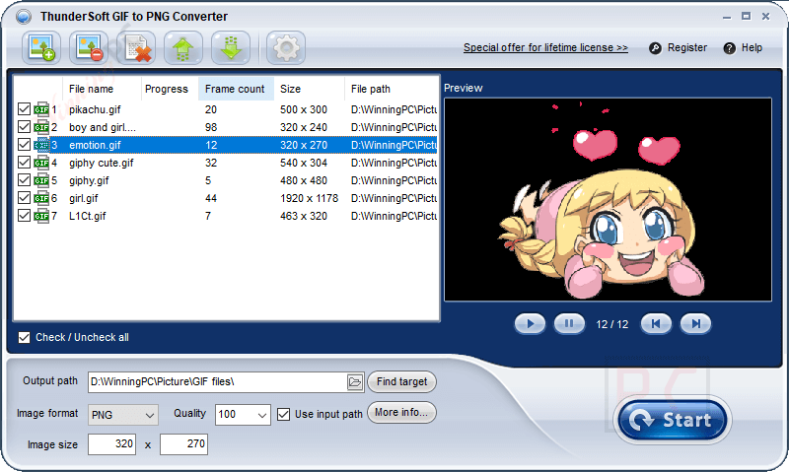Image resolution: width=789 pixels, height=472 pixels.
Task: Uncheck the boy and girl checkbox
Action: point(24,126)
